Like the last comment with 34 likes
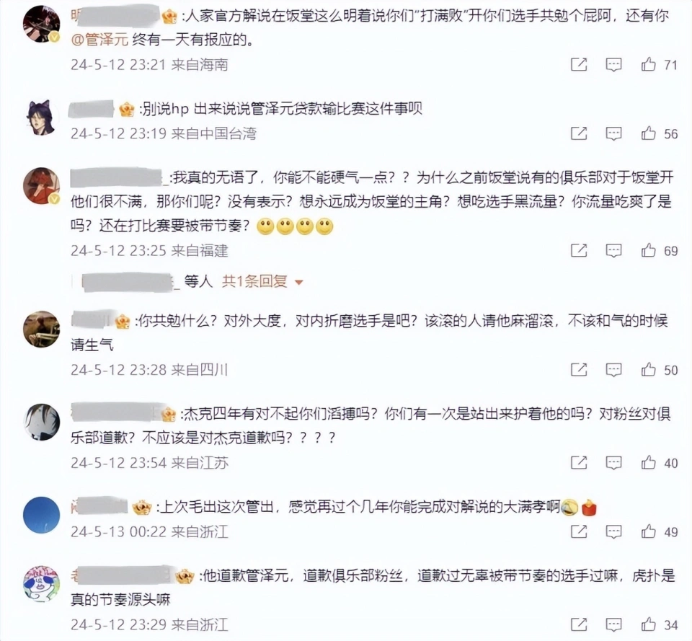 [x=648, y=624]
